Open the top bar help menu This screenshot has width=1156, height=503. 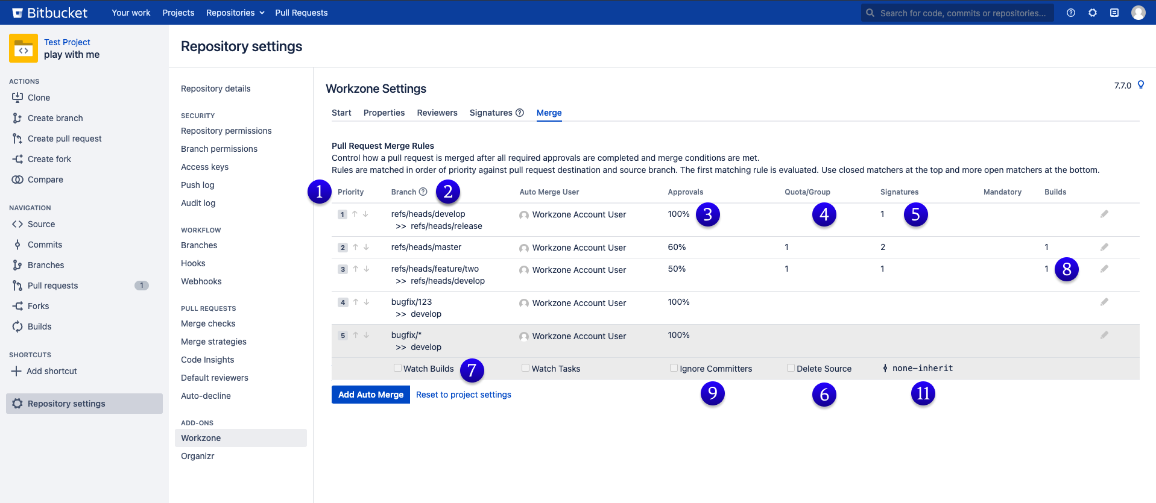[x=1071, y=13]
